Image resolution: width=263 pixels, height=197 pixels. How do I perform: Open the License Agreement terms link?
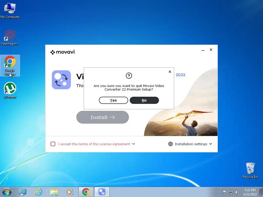click(x=94, y=144)
